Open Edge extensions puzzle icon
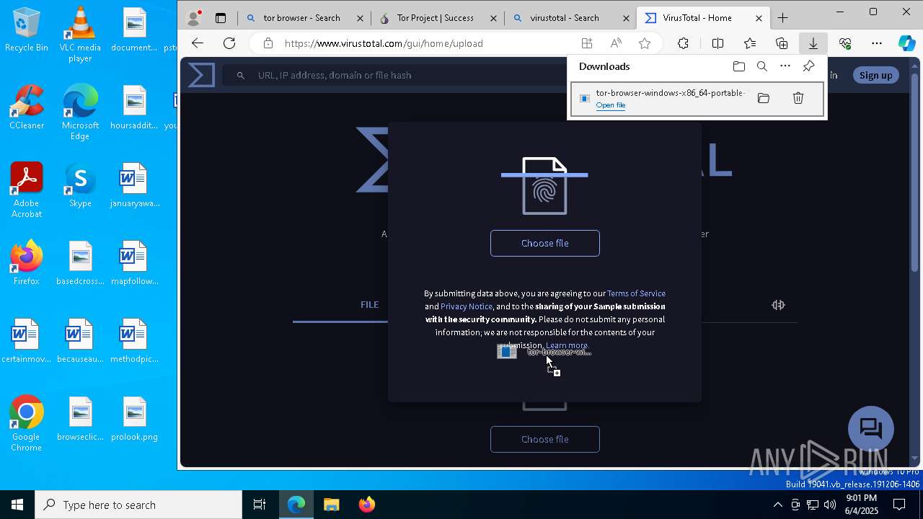This screenshot has width=923, height=519. [683, 43]
